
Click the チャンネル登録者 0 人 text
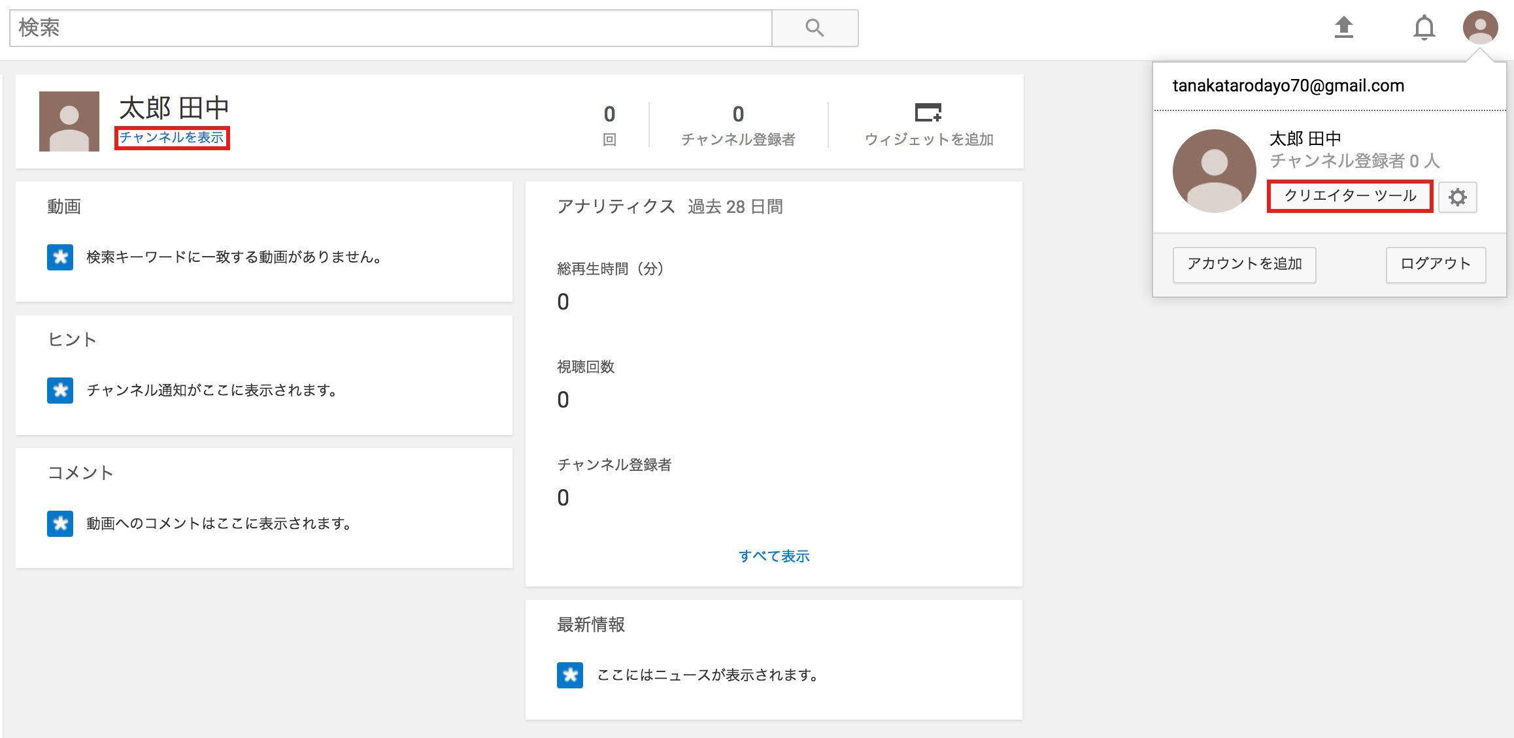click(1354, 161)
